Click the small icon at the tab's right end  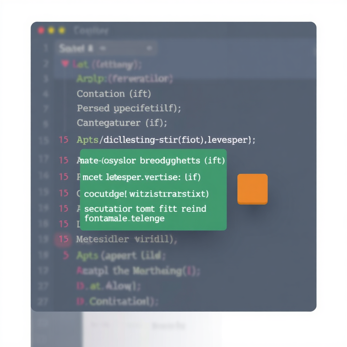coord(148,49)
